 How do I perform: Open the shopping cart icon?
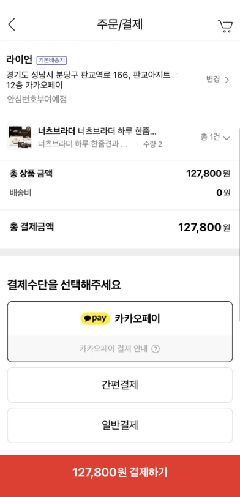tap(225, 26)
